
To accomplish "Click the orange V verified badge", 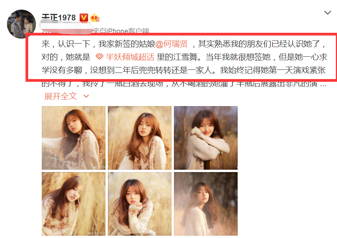I will point(83,18).
